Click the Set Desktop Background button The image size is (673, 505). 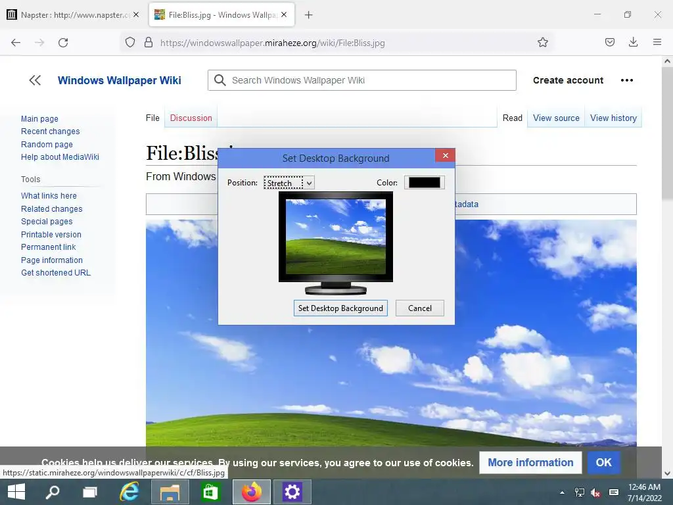[340, 308]
